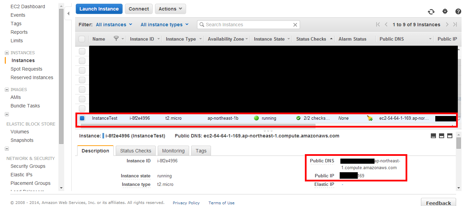Viewport: 466px width, 206px height.
Task: Open AMIs in the sidebar
Action: pyautogui.click(x=16, y=97)
